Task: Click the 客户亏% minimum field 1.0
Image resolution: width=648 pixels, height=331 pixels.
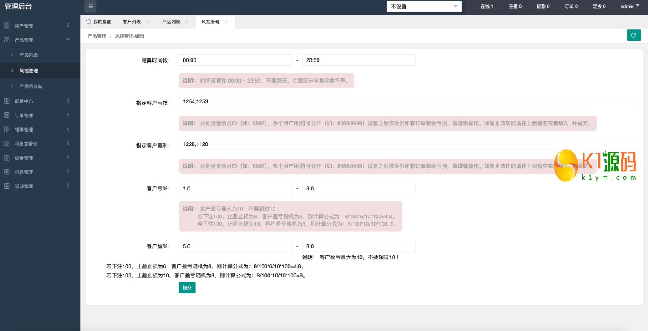Action: click(x=235, y=188)
